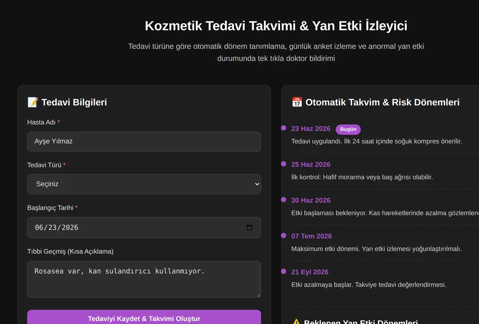The width and height of the screenshot is (479, 324).
Task: Click the Hasta Adı input field
Action: pyautogui.click(x=144, y=141)
